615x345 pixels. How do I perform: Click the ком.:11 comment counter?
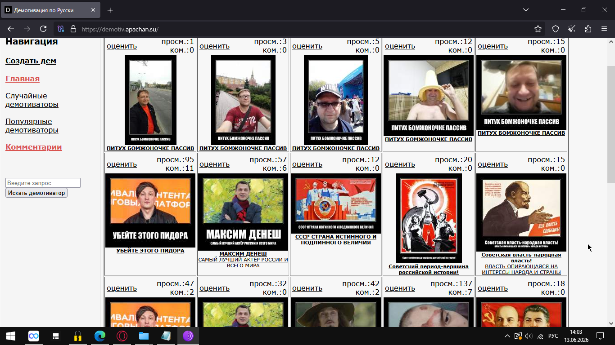[x=179, y=168]
